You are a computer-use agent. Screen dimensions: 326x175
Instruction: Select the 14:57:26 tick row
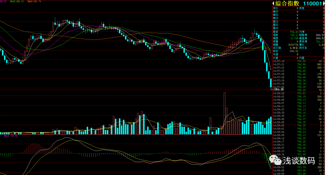coord(299,78)
